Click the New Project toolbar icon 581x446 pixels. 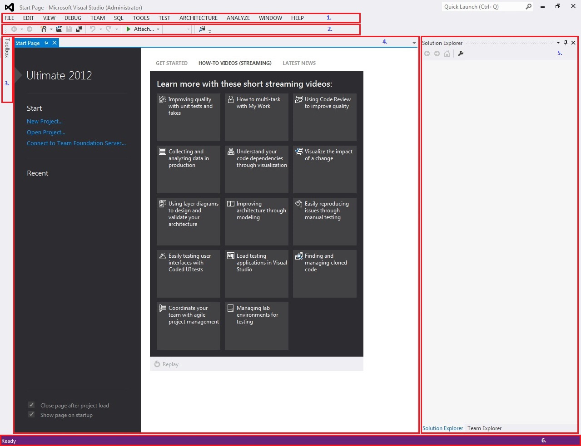click(44, 29)
